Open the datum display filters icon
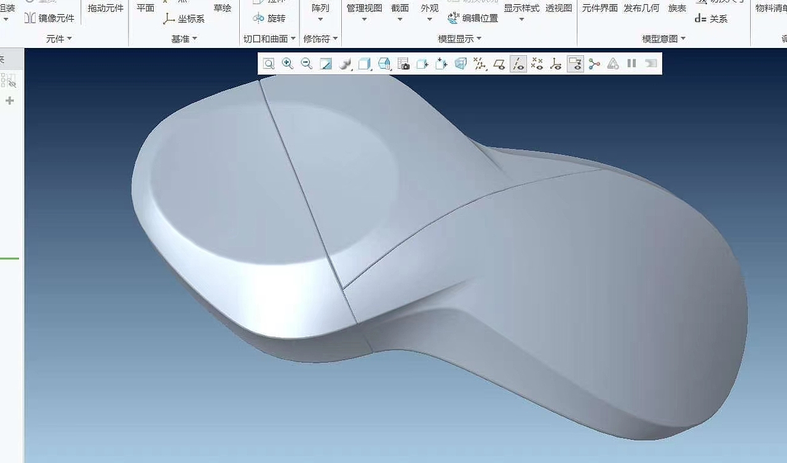Viewport: 787px width, 463px height. (480, 64)
